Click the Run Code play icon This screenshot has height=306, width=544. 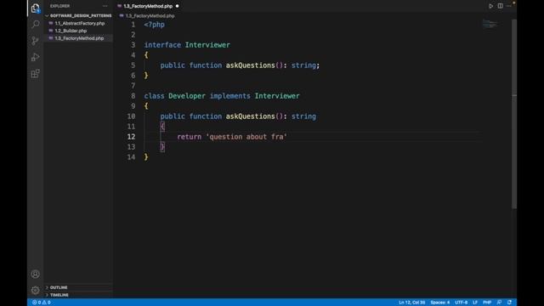491,6
